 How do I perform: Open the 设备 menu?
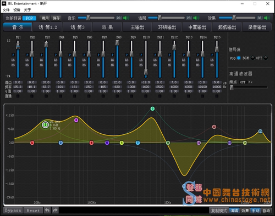16,10
